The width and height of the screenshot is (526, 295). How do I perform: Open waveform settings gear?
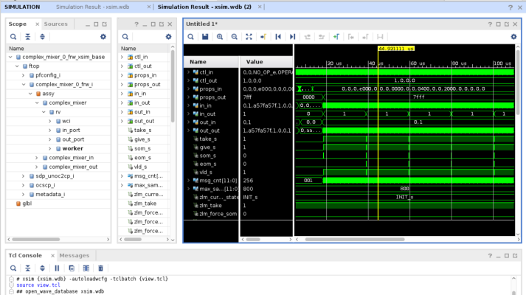click(x=513, y=37)
